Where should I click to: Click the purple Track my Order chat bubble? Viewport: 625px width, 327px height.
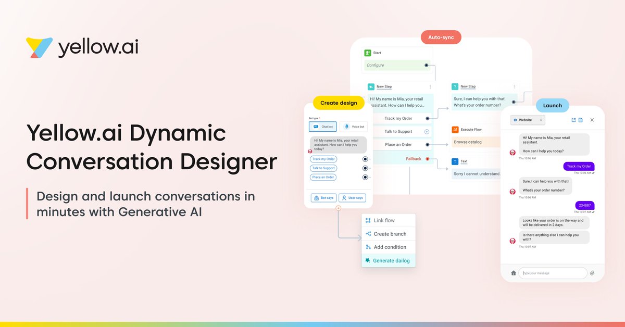coord(579,166)
